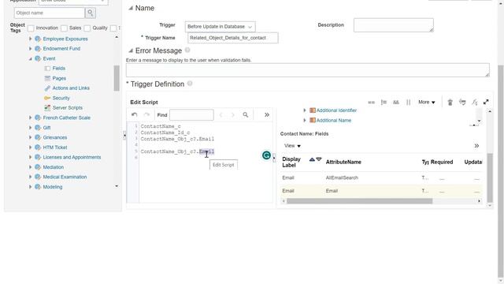Click the Additional Identifier object icon
This screenshot has height=284, width=504.
click(x=313, y=110)
